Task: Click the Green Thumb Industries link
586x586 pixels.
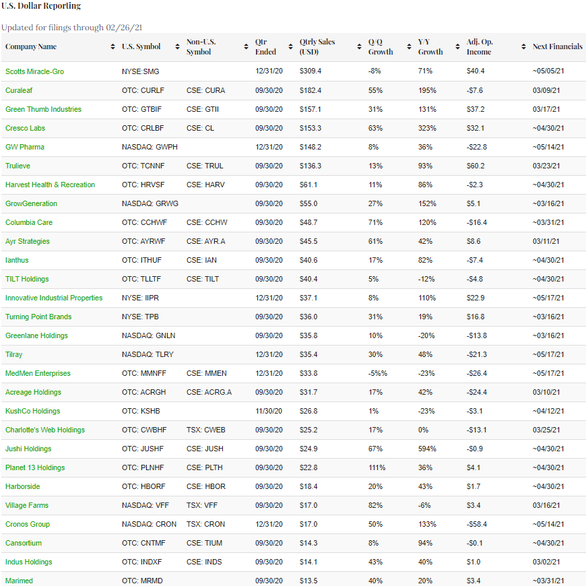Action: pyautogui.click(x=43, y=109)
